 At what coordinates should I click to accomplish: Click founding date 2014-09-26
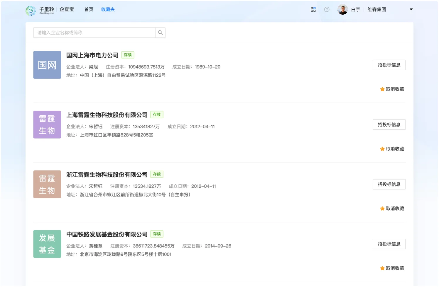point(218,246)
